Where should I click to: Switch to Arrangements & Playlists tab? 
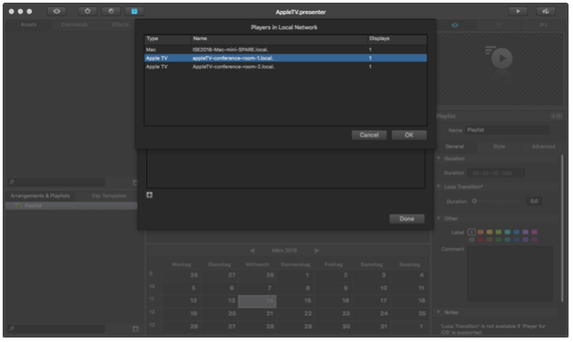[40, 195]
